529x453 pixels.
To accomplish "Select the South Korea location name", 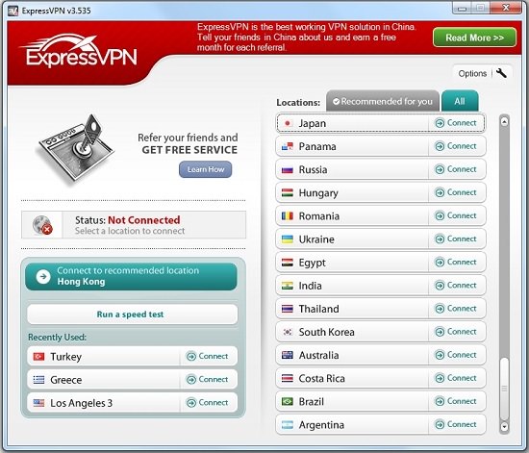I will click(x=326, y=332).
